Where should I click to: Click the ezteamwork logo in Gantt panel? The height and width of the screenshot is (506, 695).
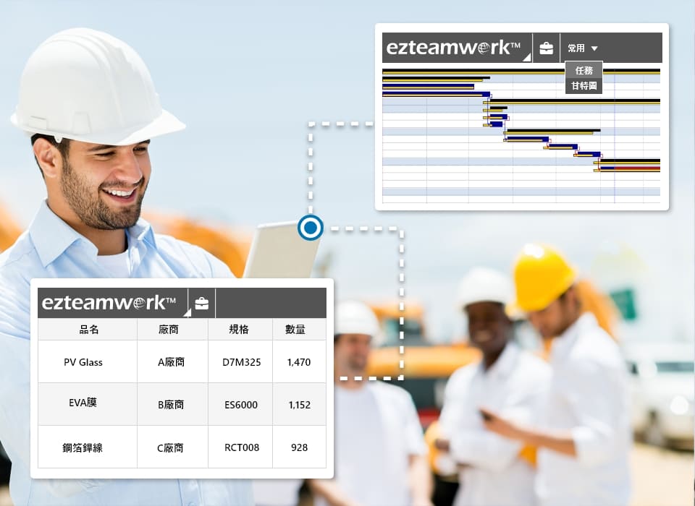[x=453, y=48]
